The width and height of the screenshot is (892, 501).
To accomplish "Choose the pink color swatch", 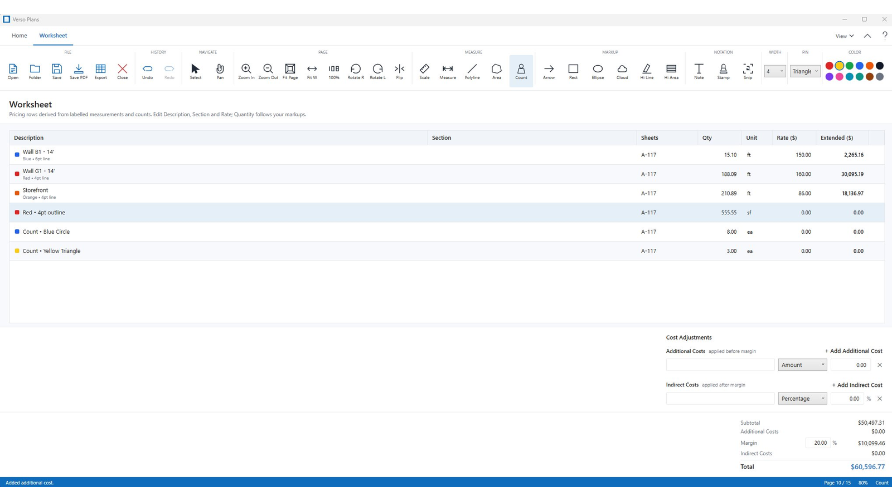I will [840, 77].
